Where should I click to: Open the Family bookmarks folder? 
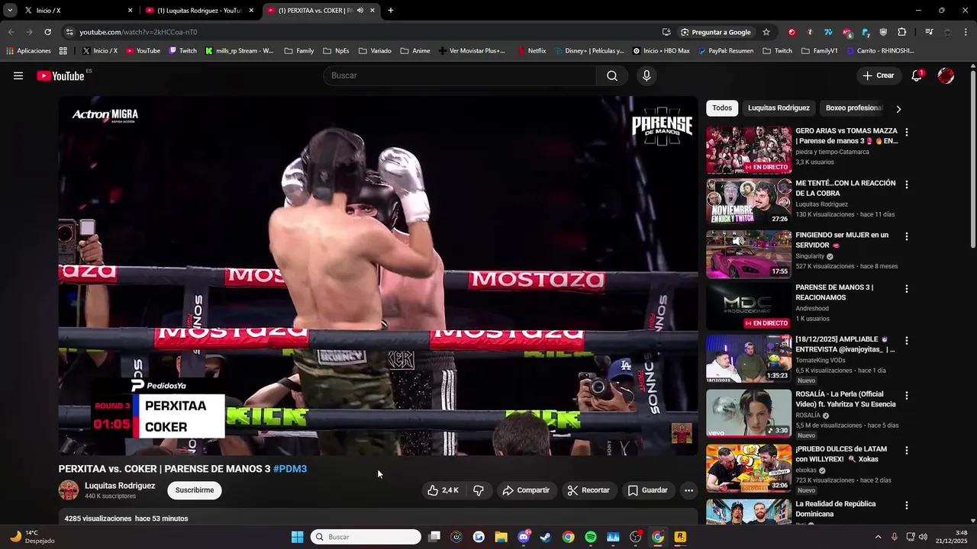click(299, 51)
